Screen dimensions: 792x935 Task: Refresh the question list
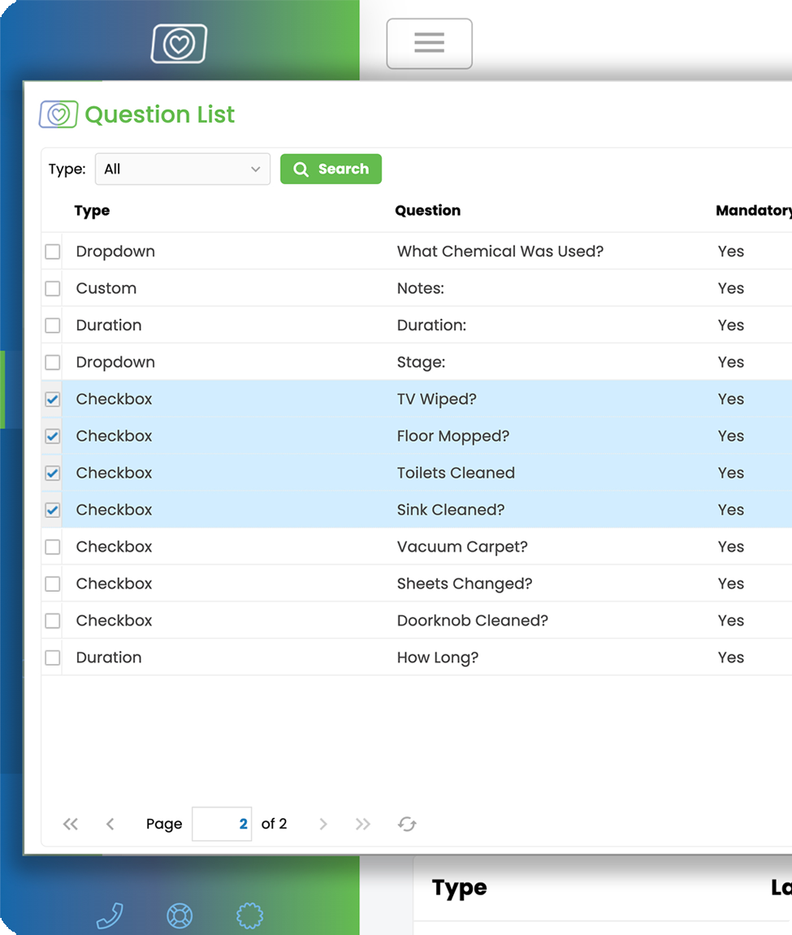407,824
